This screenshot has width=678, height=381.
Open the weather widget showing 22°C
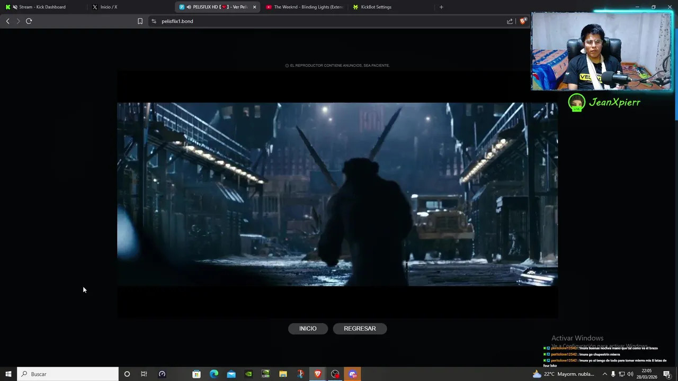[x=564, y=374]
